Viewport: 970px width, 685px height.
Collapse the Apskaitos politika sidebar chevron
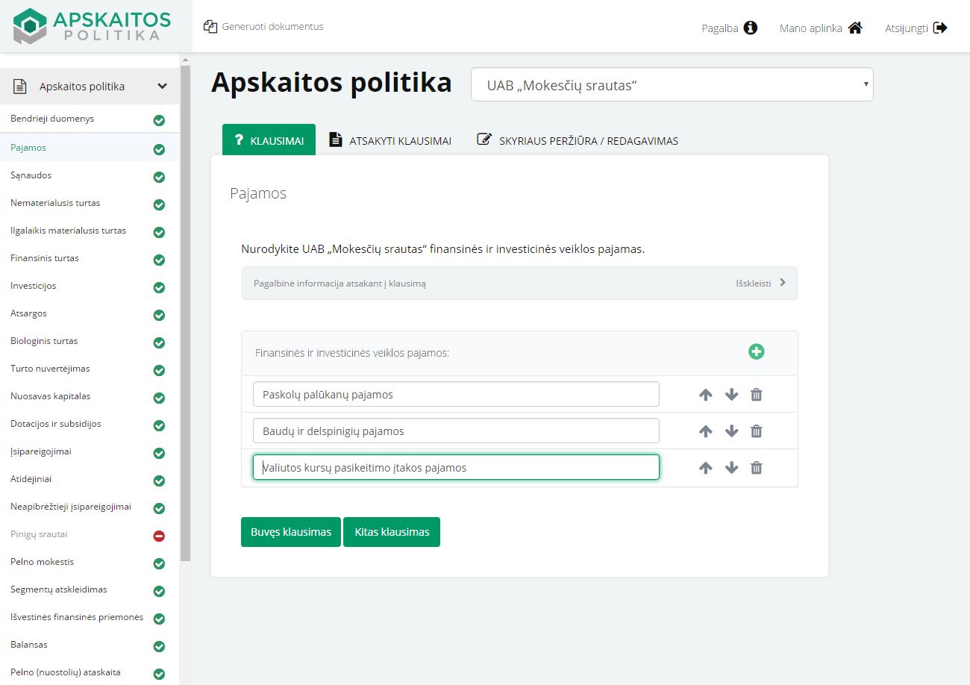point(162,87)
